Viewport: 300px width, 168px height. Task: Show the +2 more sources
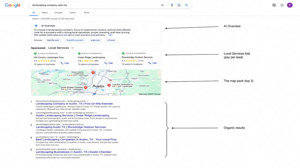pyautogui.click(x=111, y=40)
